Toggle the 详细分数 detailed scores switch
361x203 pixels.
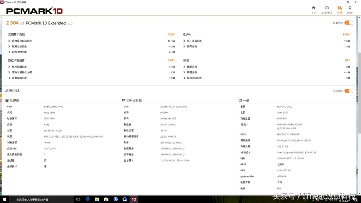point(348,23)
